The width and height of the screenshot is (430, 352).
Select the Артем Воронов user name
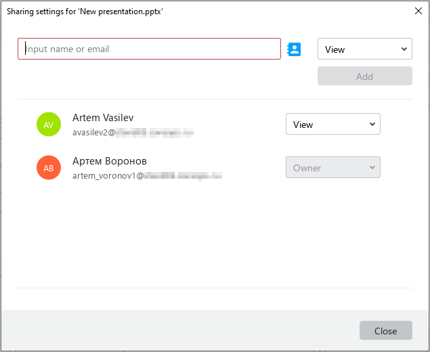point(110,161)
